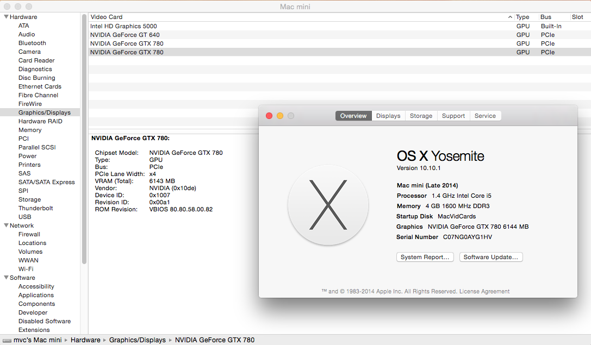Select Applications in the sidebar
Image resolution: width=591 pixels, height=345 pixels.
(36, 295)
